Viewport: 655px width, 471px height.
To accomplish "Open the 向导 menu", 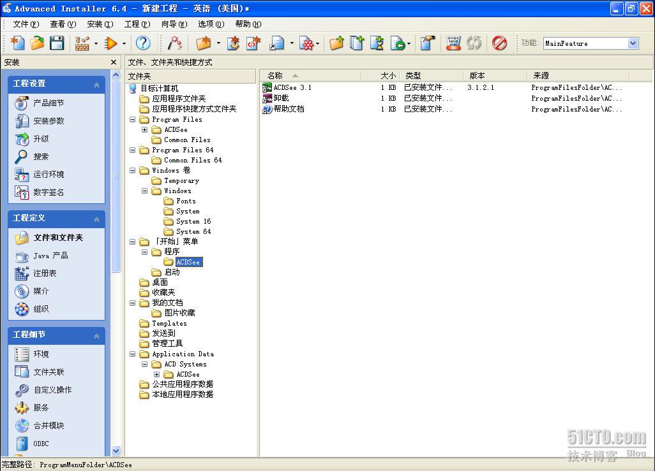I will [x=174, y=24].
